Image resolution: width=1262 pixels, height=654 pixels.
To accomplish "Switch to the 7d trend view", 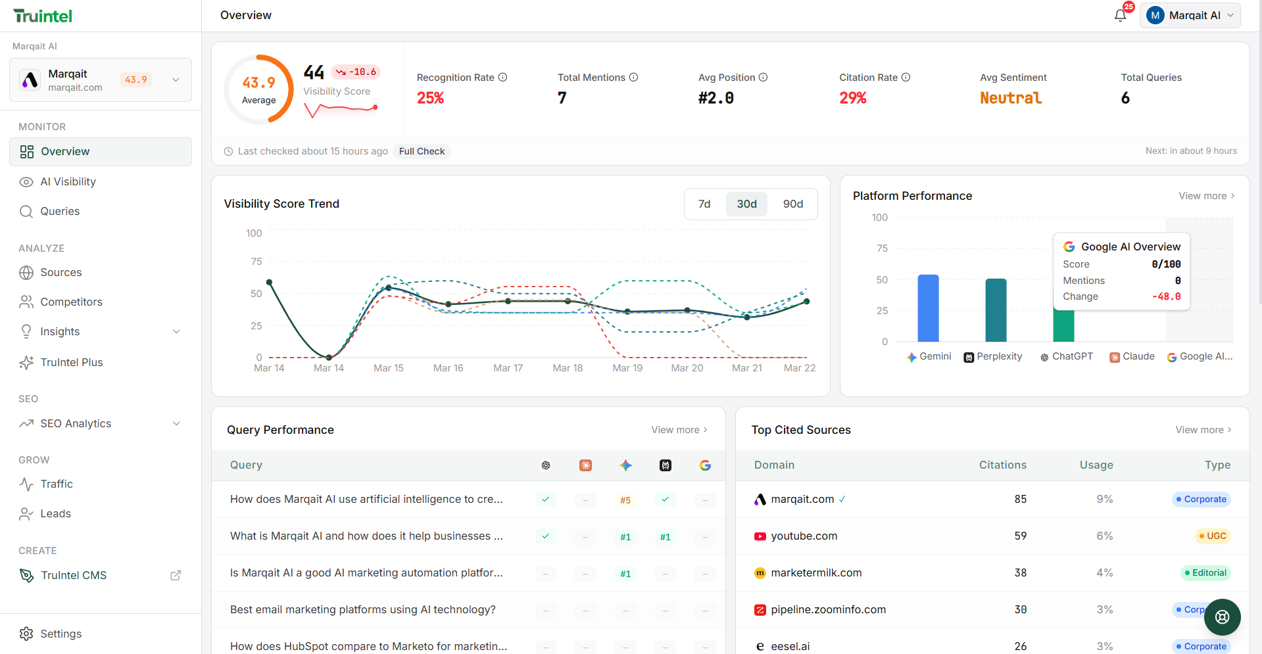I will tap(704, 204).
